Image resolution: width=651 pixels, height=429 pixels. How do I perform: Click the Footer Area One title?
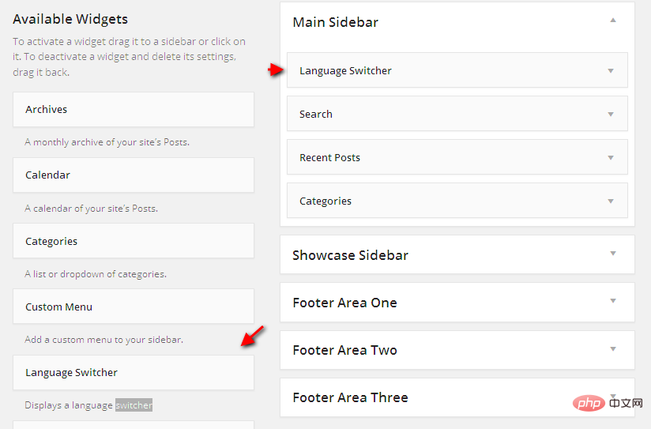344,303
